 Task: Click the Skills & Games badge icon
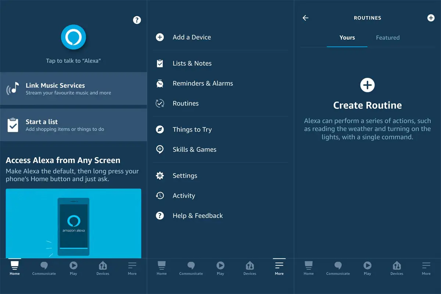(x=160, y=150)
